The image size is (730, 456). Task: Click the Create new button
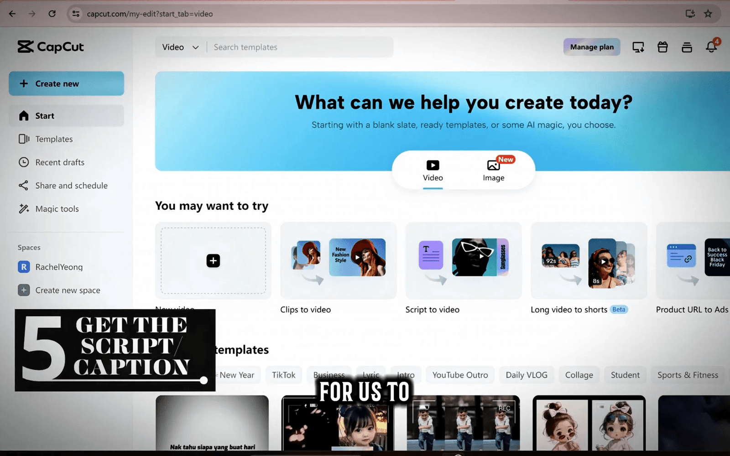tap(66, 83)
